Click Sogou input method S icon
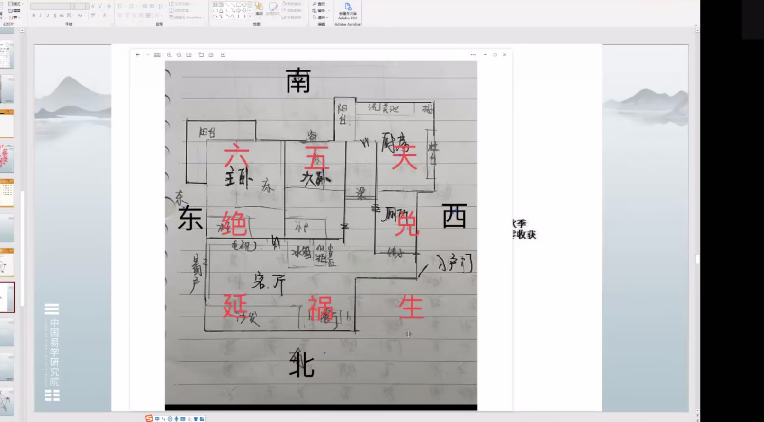The image size is (764, 422). 149,419
